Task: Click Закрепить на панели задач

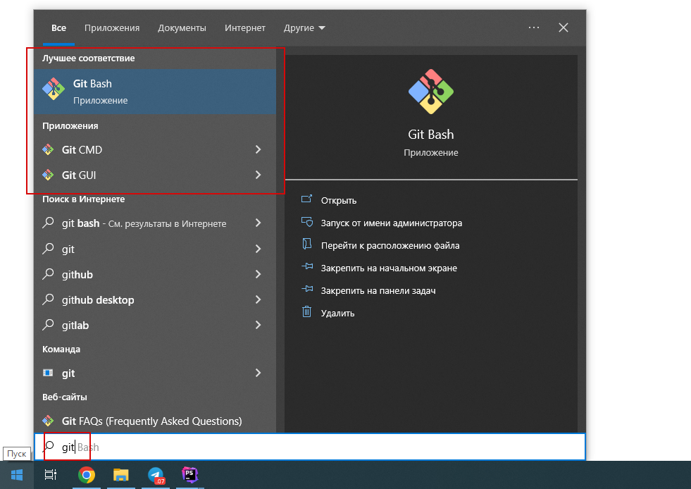Action: (x=378, y=290)
